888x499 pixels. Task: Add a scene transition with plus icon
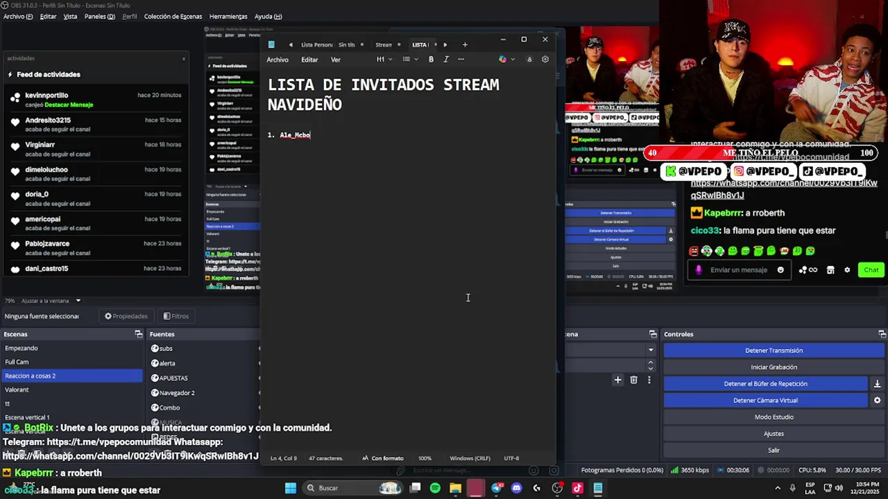617,380
